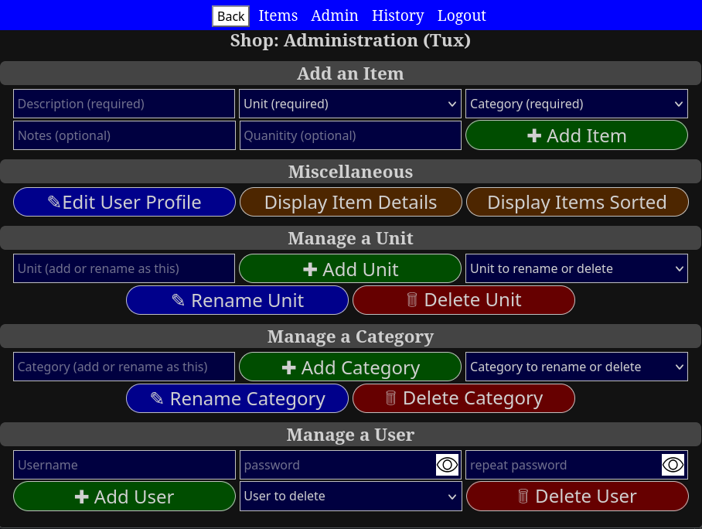Click the Notes (optional) field
This screenshot has width=702, height=529.
pyautogui.click(x=124, y=135)
